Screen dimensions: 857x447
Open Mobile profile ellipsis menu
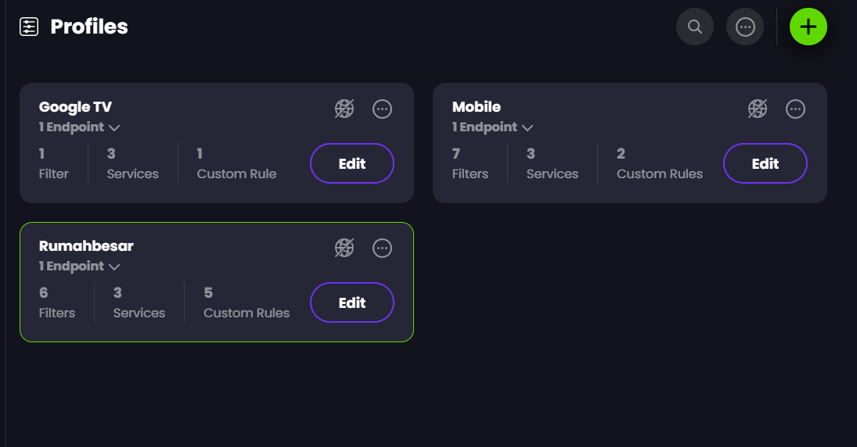(795, 109)
